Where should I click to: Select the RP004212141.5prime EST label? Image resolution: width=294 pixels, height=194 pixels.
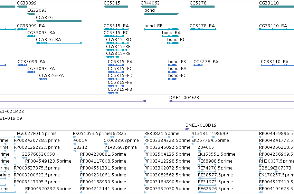[103, 189]
